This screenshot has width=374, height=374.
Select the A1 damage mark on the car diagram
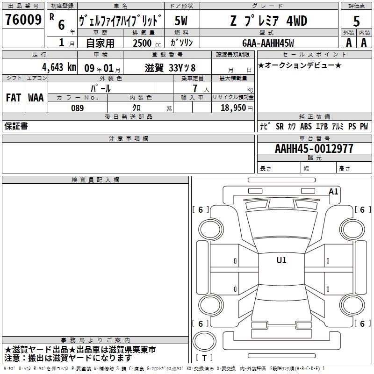(333, 192)
